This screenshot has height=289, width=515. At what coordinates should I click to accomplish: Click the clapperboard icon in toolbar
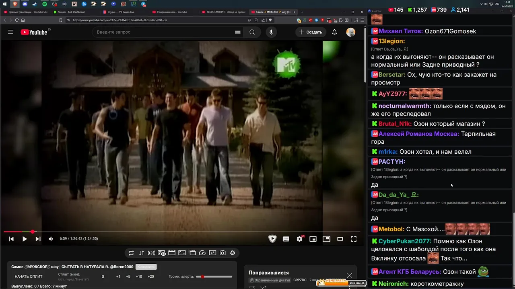(172, 253)
